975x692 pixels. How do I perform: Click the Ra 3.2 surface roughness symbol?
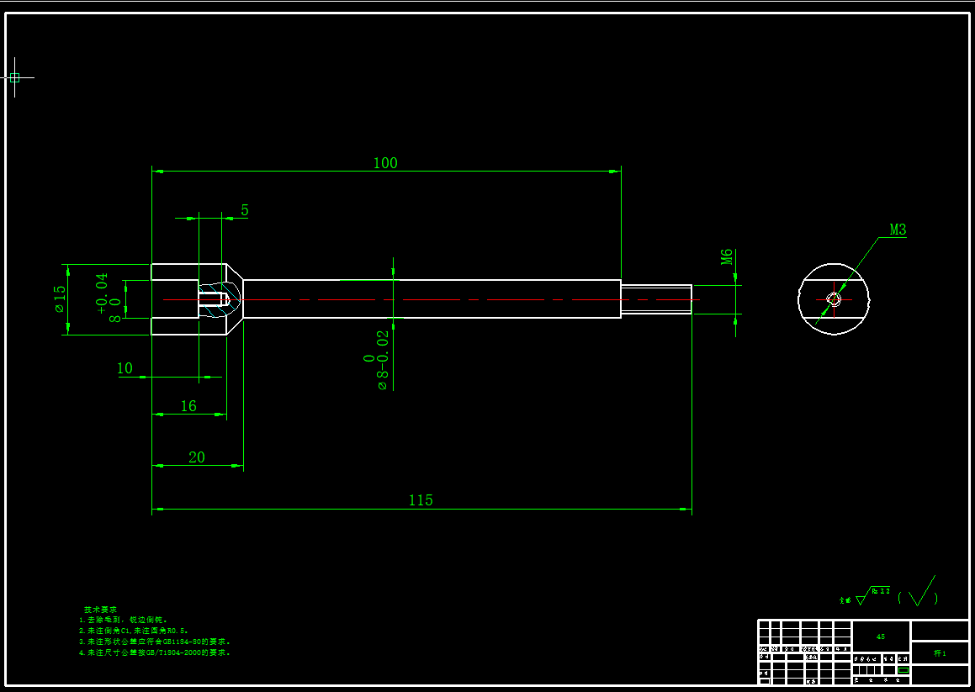tap(873, 595)
